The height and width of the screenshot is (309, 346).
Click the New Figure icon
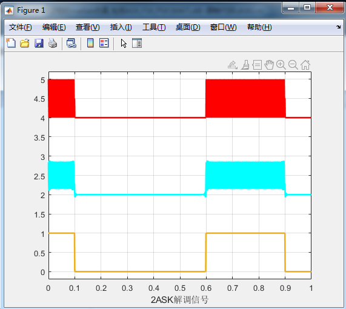tap(11, 43)
